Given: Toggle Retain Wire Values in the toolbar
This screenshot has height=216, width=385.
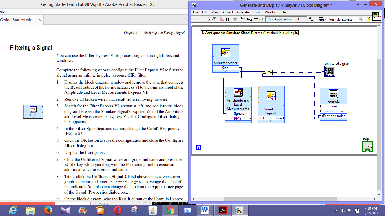Looking at the screenshot, I should (242, 19).
